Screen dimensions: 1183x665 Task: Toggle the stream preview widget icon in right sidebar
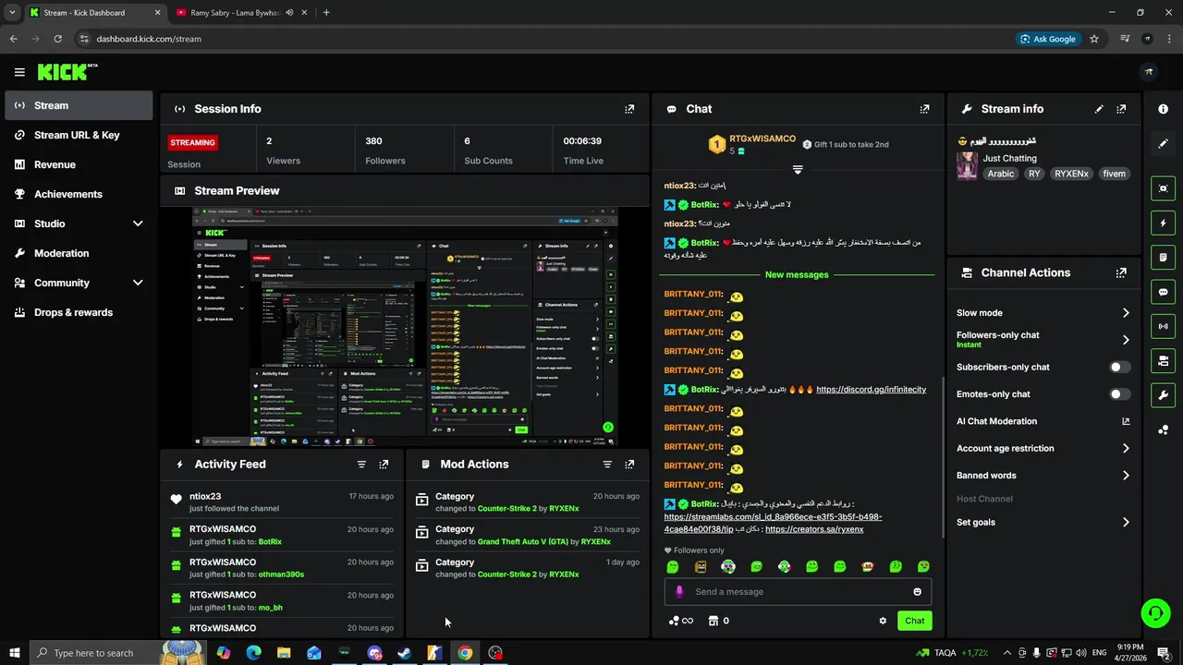1163,188
